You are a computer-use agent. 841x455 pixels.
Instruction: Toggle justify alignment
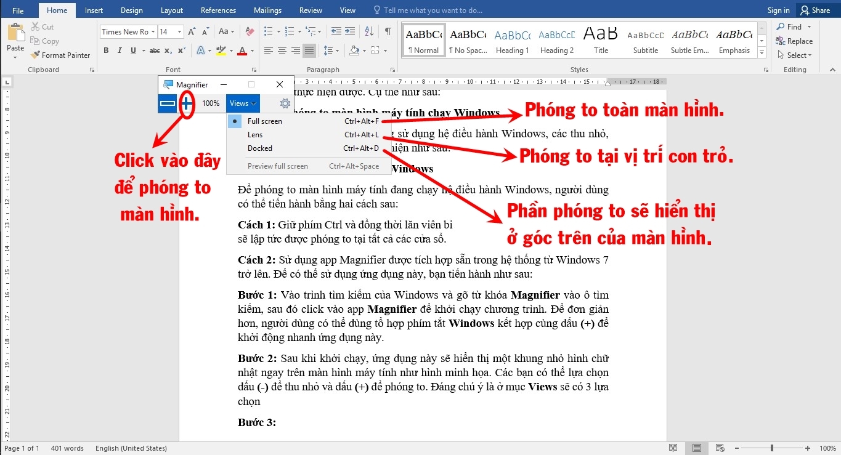click(x=309, y=50)
